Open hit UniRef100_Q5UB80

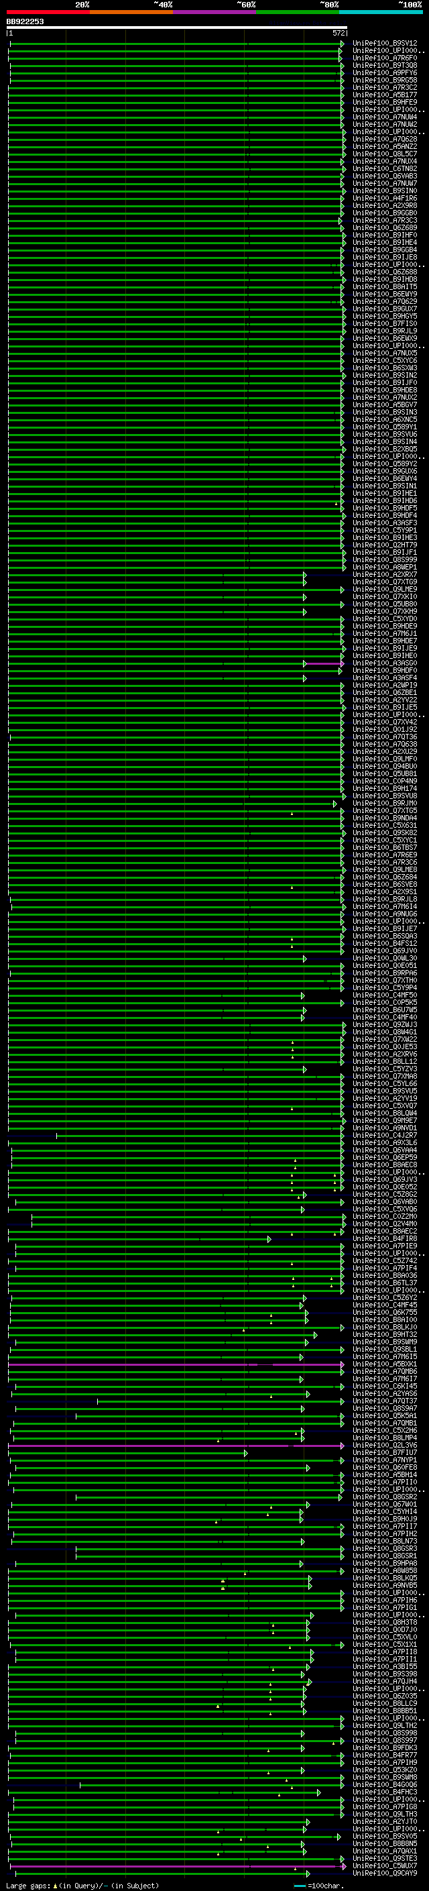point(385,604)
